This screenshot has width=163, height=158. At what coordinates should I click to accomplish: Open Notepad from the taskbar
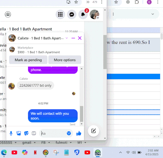[67, 152]
